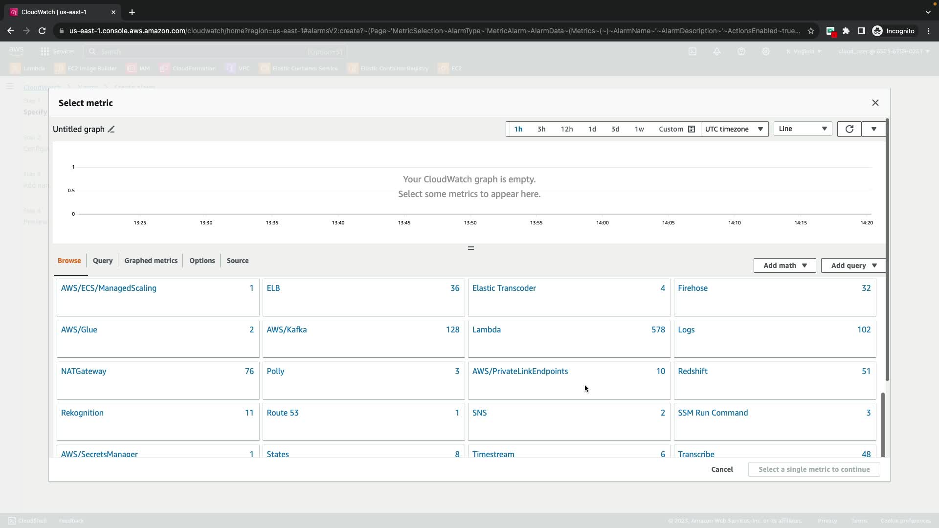The image size is (939, 528).
Task: Open the browser extensions puzzle icon
Action: [x=846, y=31]
